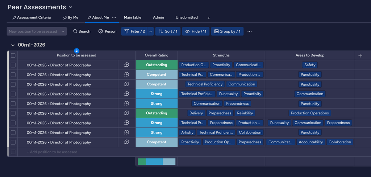Select the About Me tab
The image size is (371, 177).
[98, 17]
